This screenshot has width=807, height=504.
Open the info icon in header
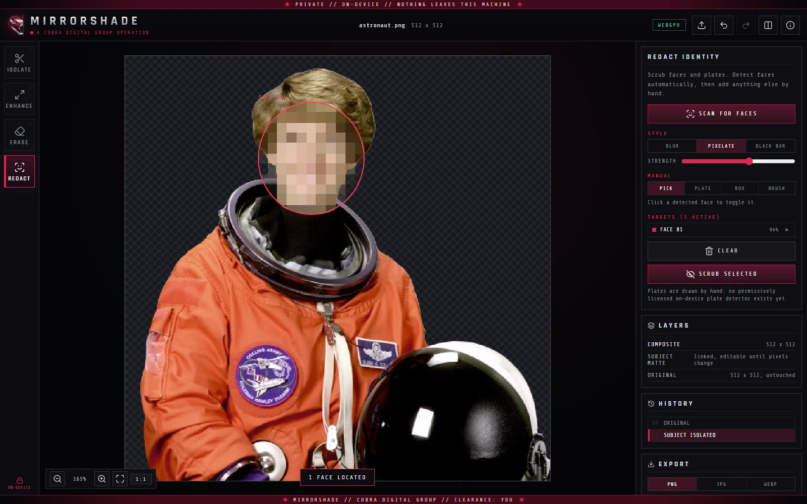[790, 25]
